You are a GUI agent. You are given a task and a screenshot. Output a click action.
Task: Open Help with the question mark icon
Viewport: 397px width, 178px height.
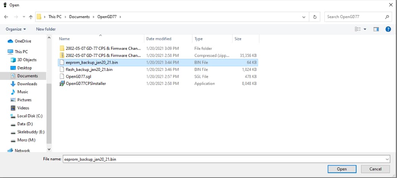388,29
